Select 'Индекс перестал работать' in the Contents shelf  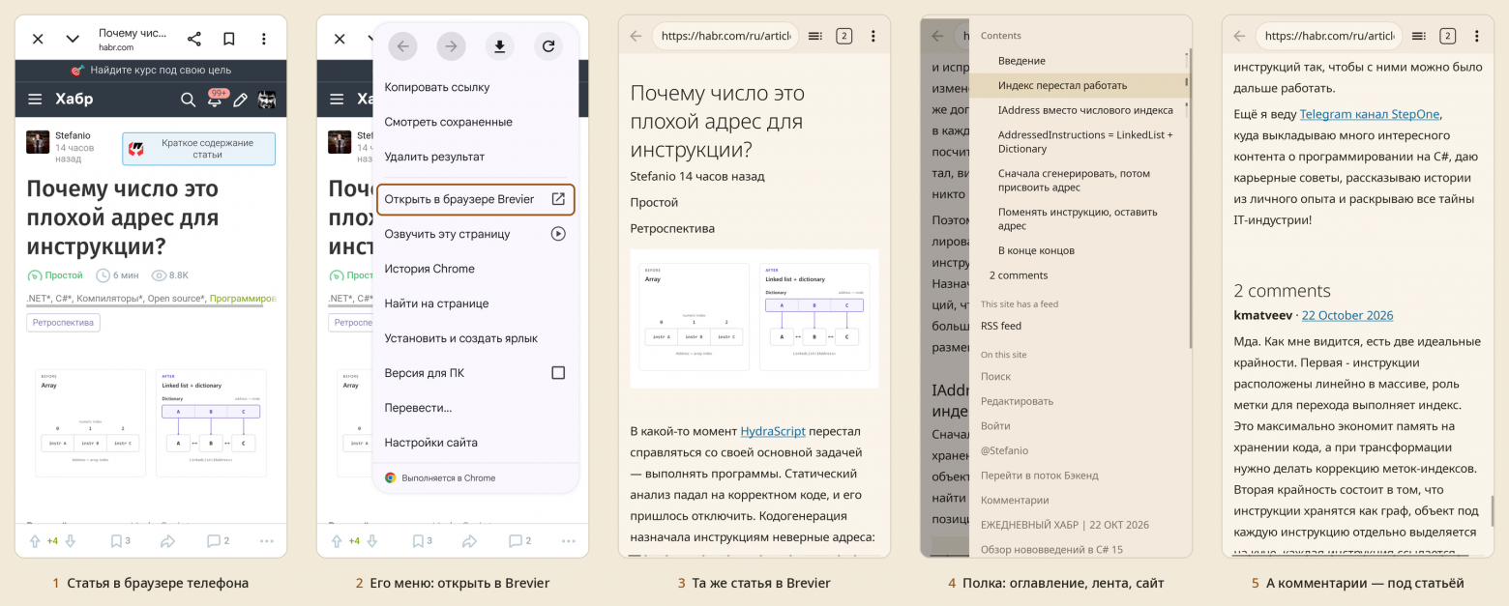click(1079, 85)
